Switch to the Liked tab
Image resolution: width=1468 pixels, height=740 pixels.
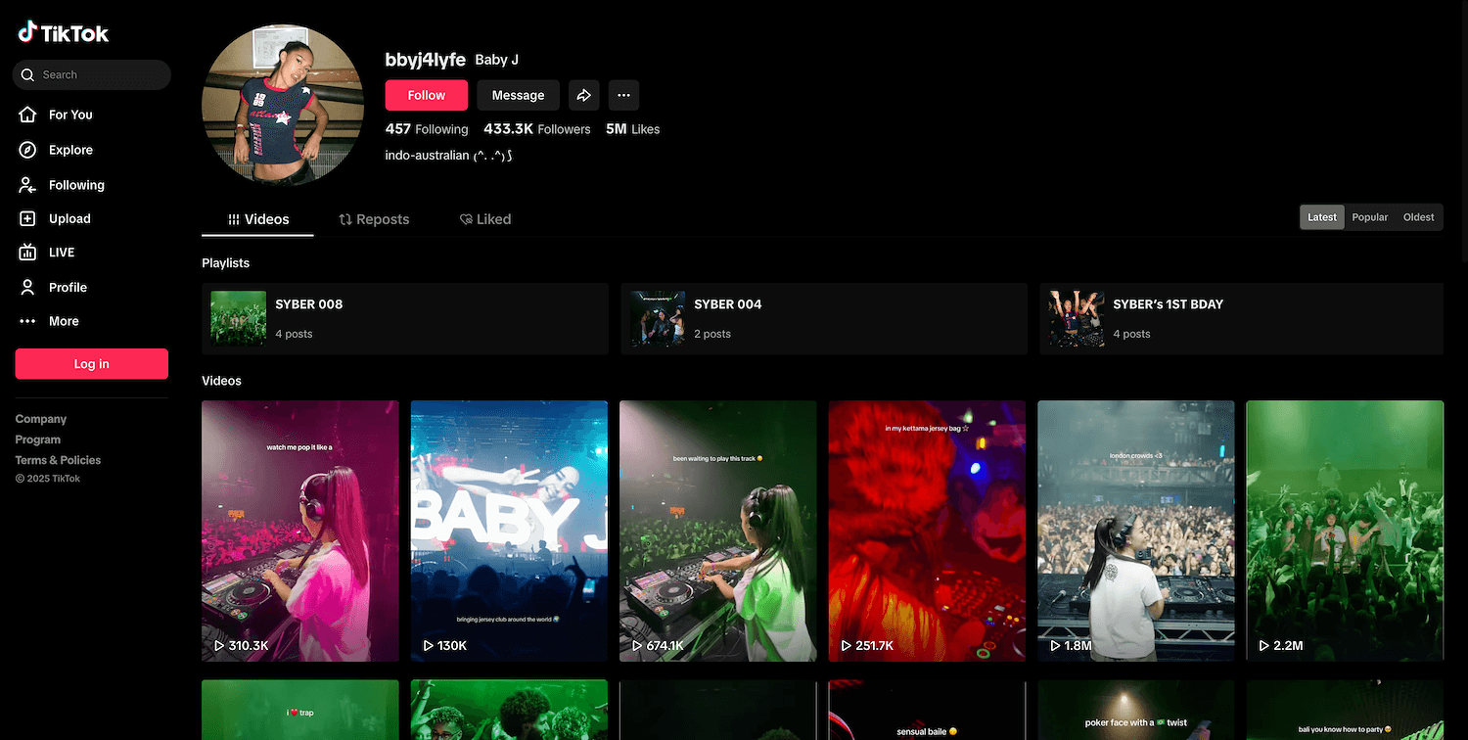click(x=485, y=219)
